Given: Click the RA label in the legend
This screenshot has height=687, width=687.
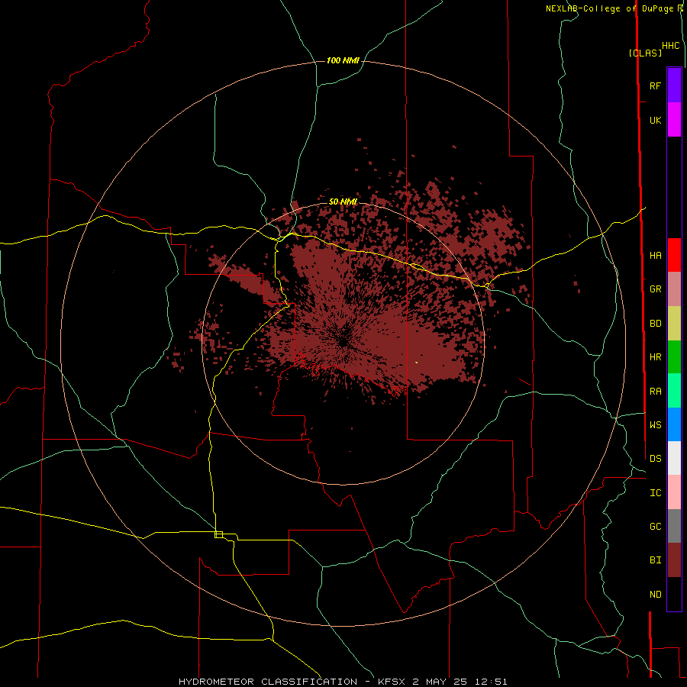Looking at the screenshot, I should pyautogui.click(x=655, y=392).
